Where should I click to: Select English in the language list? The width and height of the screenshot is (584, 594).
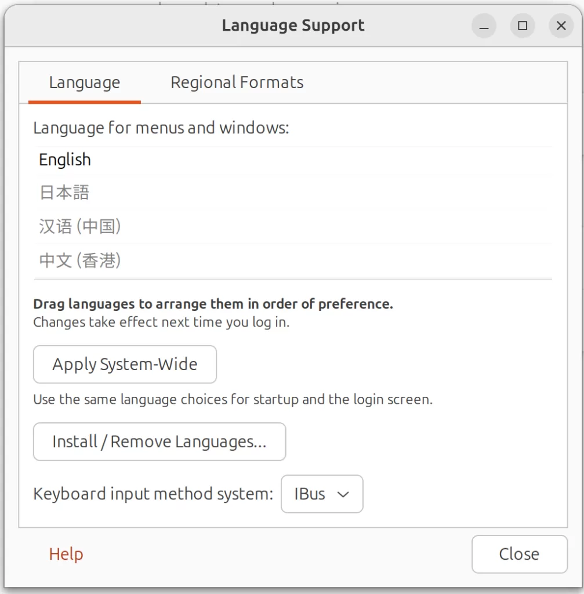click(65, 160)
